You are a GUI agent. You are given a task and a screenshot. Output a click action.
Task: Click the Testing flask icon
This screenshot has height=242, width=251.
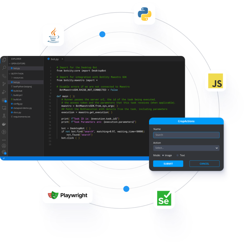pos(4,116)
